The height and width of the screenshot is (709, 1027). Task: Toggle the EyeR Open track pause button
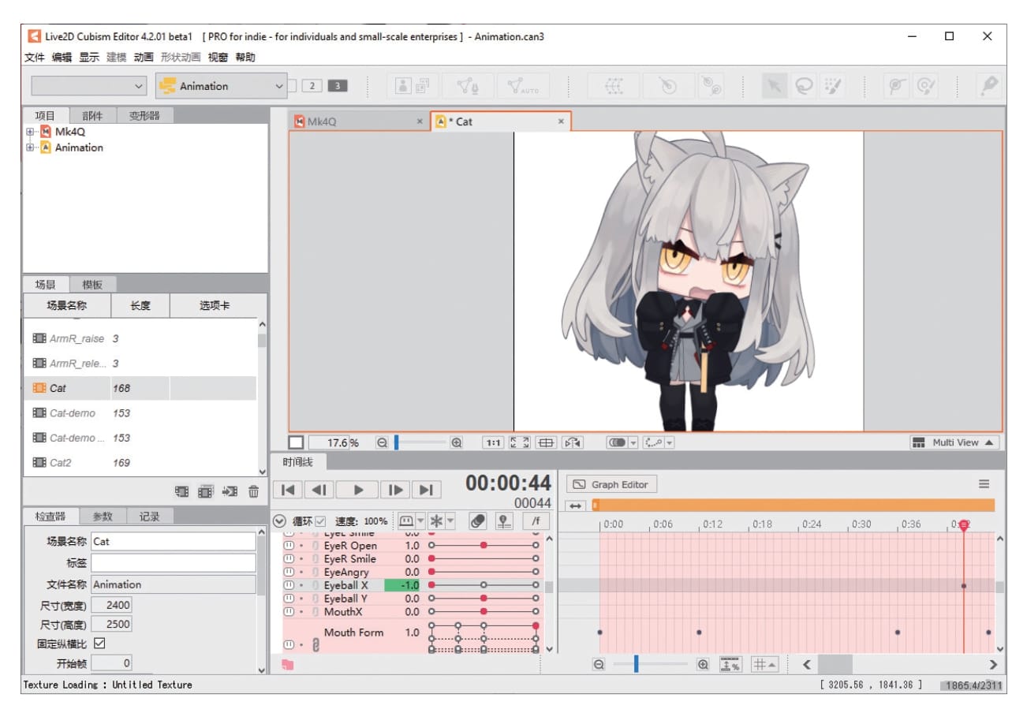[289, 546]
